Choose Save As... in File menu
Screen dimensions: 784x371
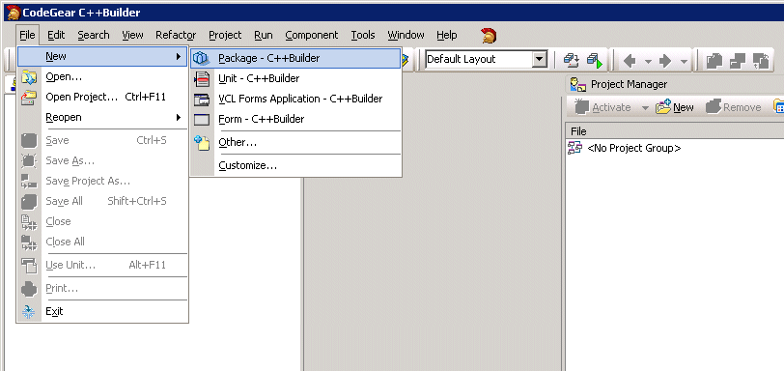click(102, 160)
